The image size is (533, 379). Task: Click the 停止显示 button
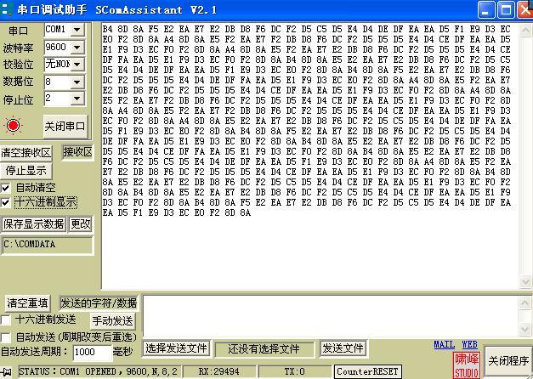click(26, 170)
